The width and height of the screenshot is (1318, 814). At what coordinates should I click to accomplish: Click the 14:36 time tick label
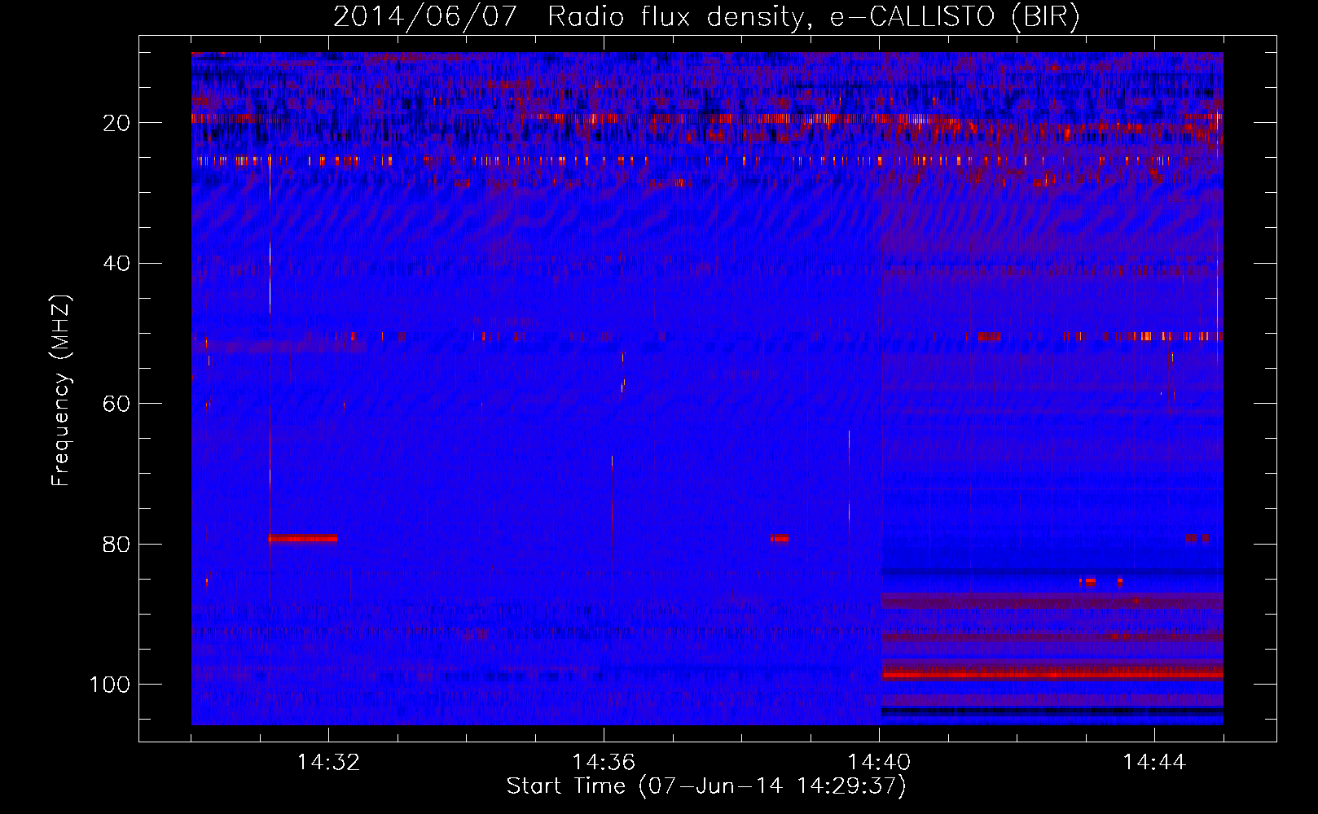pos(604,763)
